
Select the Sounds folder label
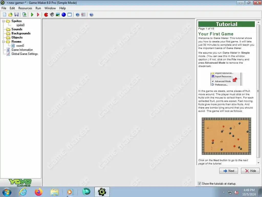17,29
